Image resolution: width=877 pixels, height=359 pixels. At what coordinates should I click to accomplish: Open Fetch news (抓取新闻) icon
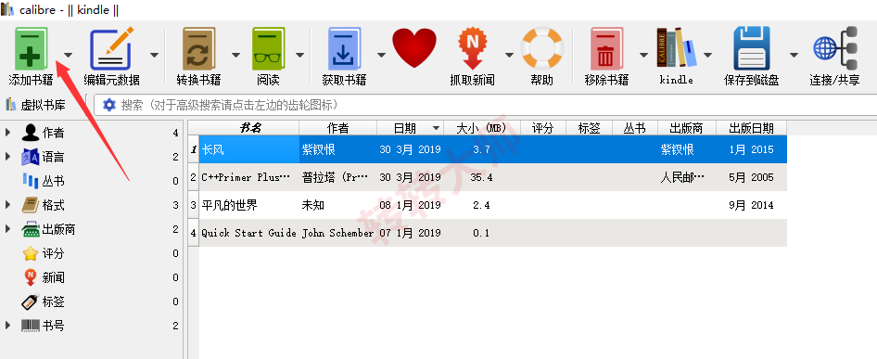[473, 49]
